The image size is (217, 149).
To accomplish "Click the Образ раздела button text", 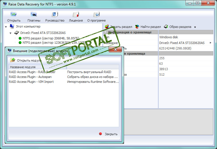I will click(x=180, y=27).
